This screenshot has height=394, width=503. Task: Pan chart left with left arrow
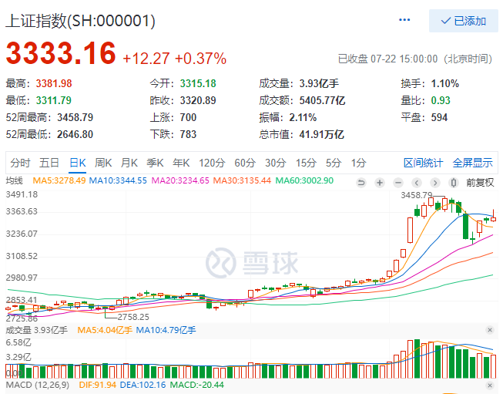[417, 183]
